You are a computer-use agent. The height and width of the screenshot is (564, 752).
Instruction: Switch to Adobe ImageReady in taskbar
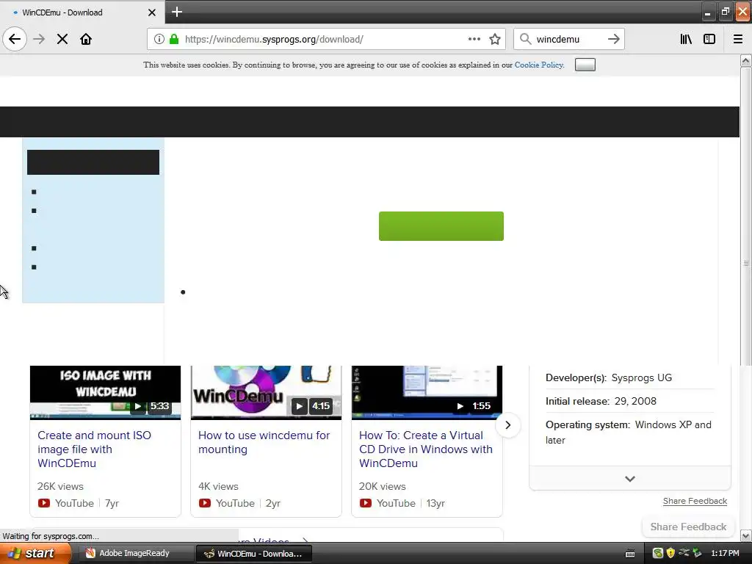pyautogui.click(x=134, y=554)
